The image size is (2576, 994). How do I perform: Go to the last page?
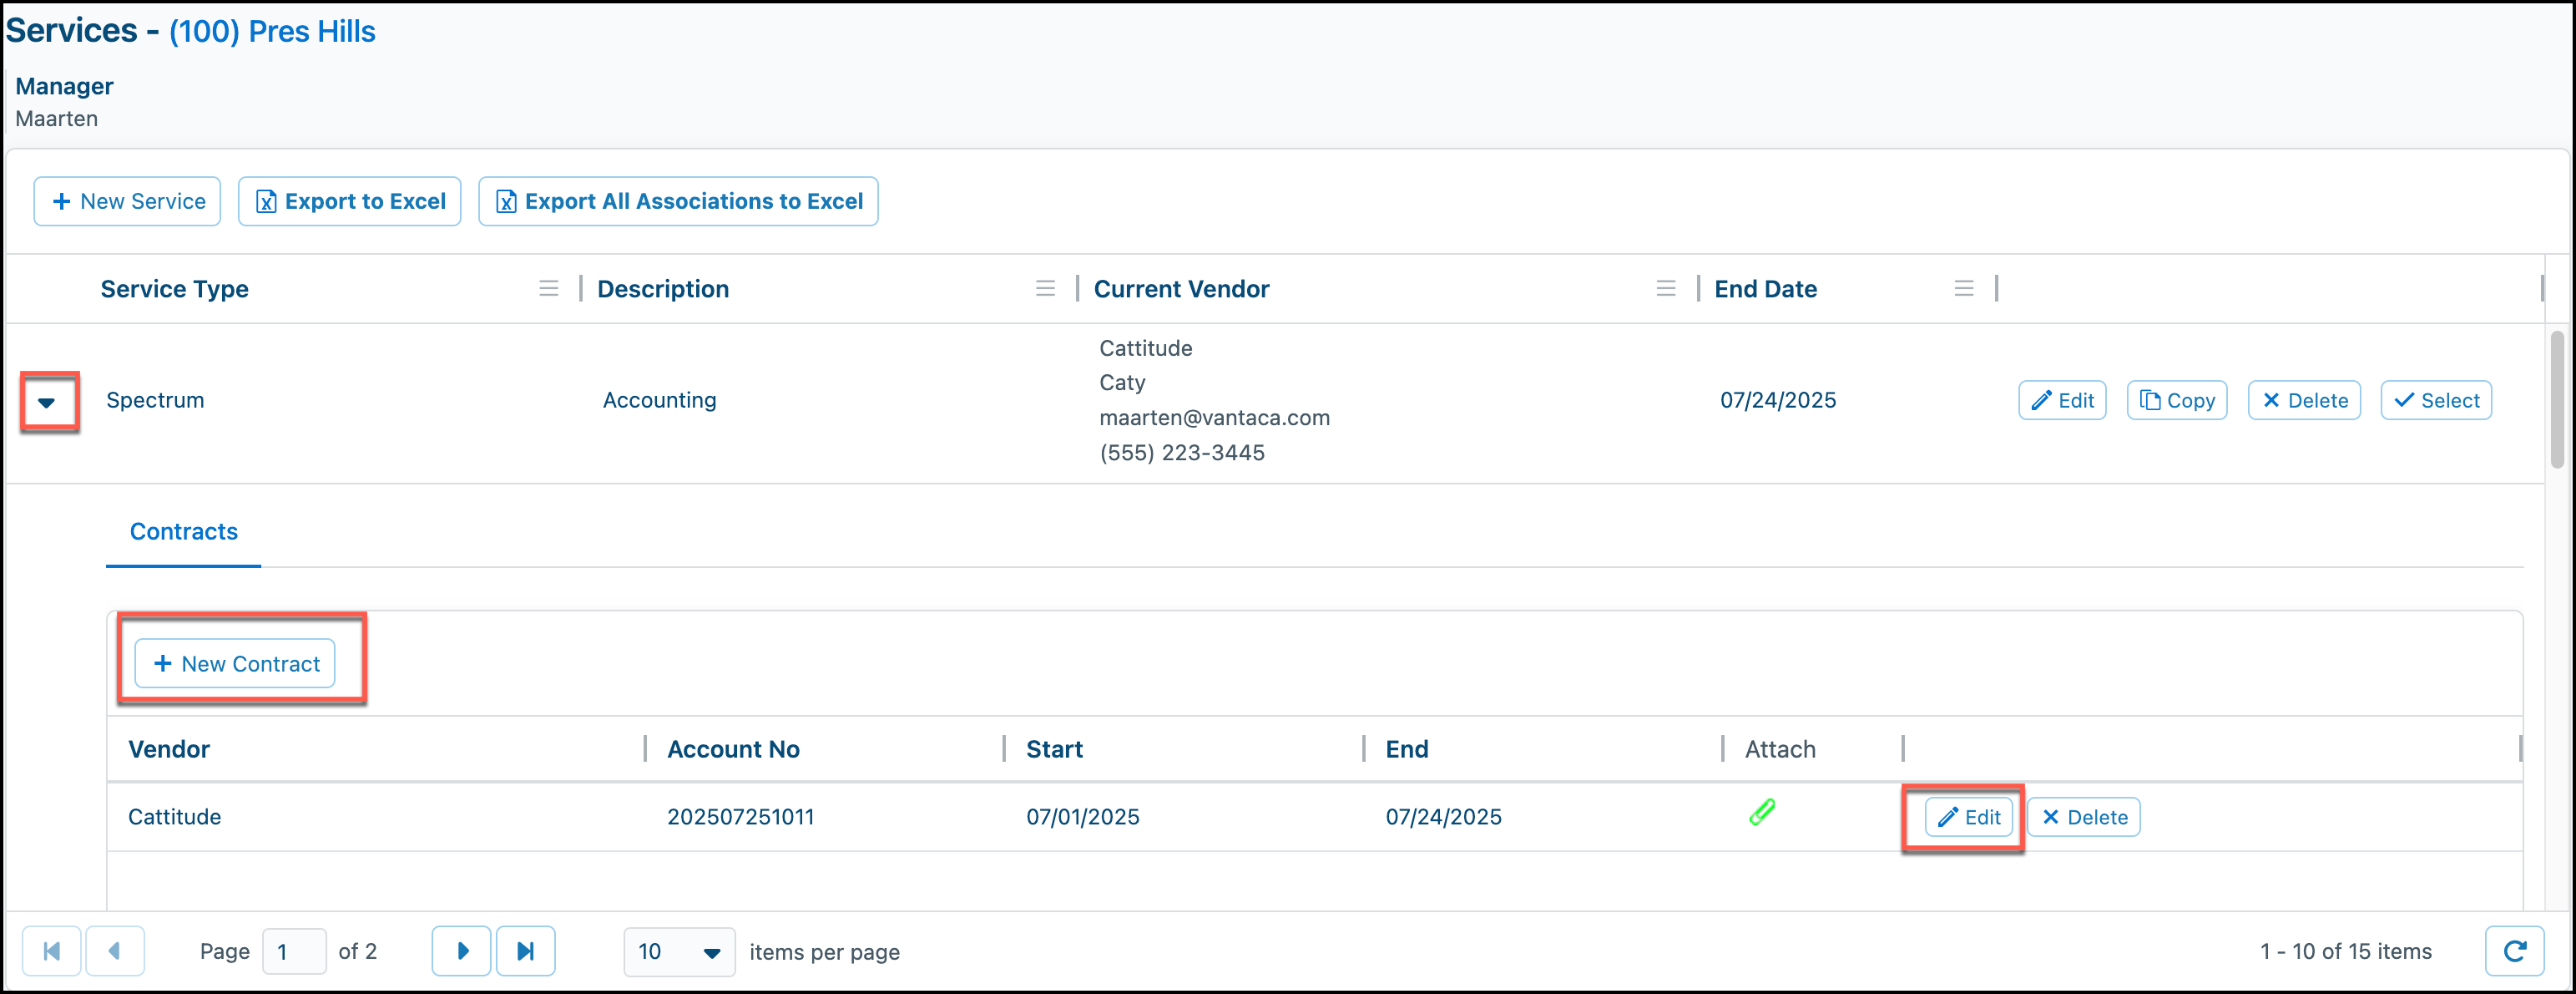[x=526, y=950]
